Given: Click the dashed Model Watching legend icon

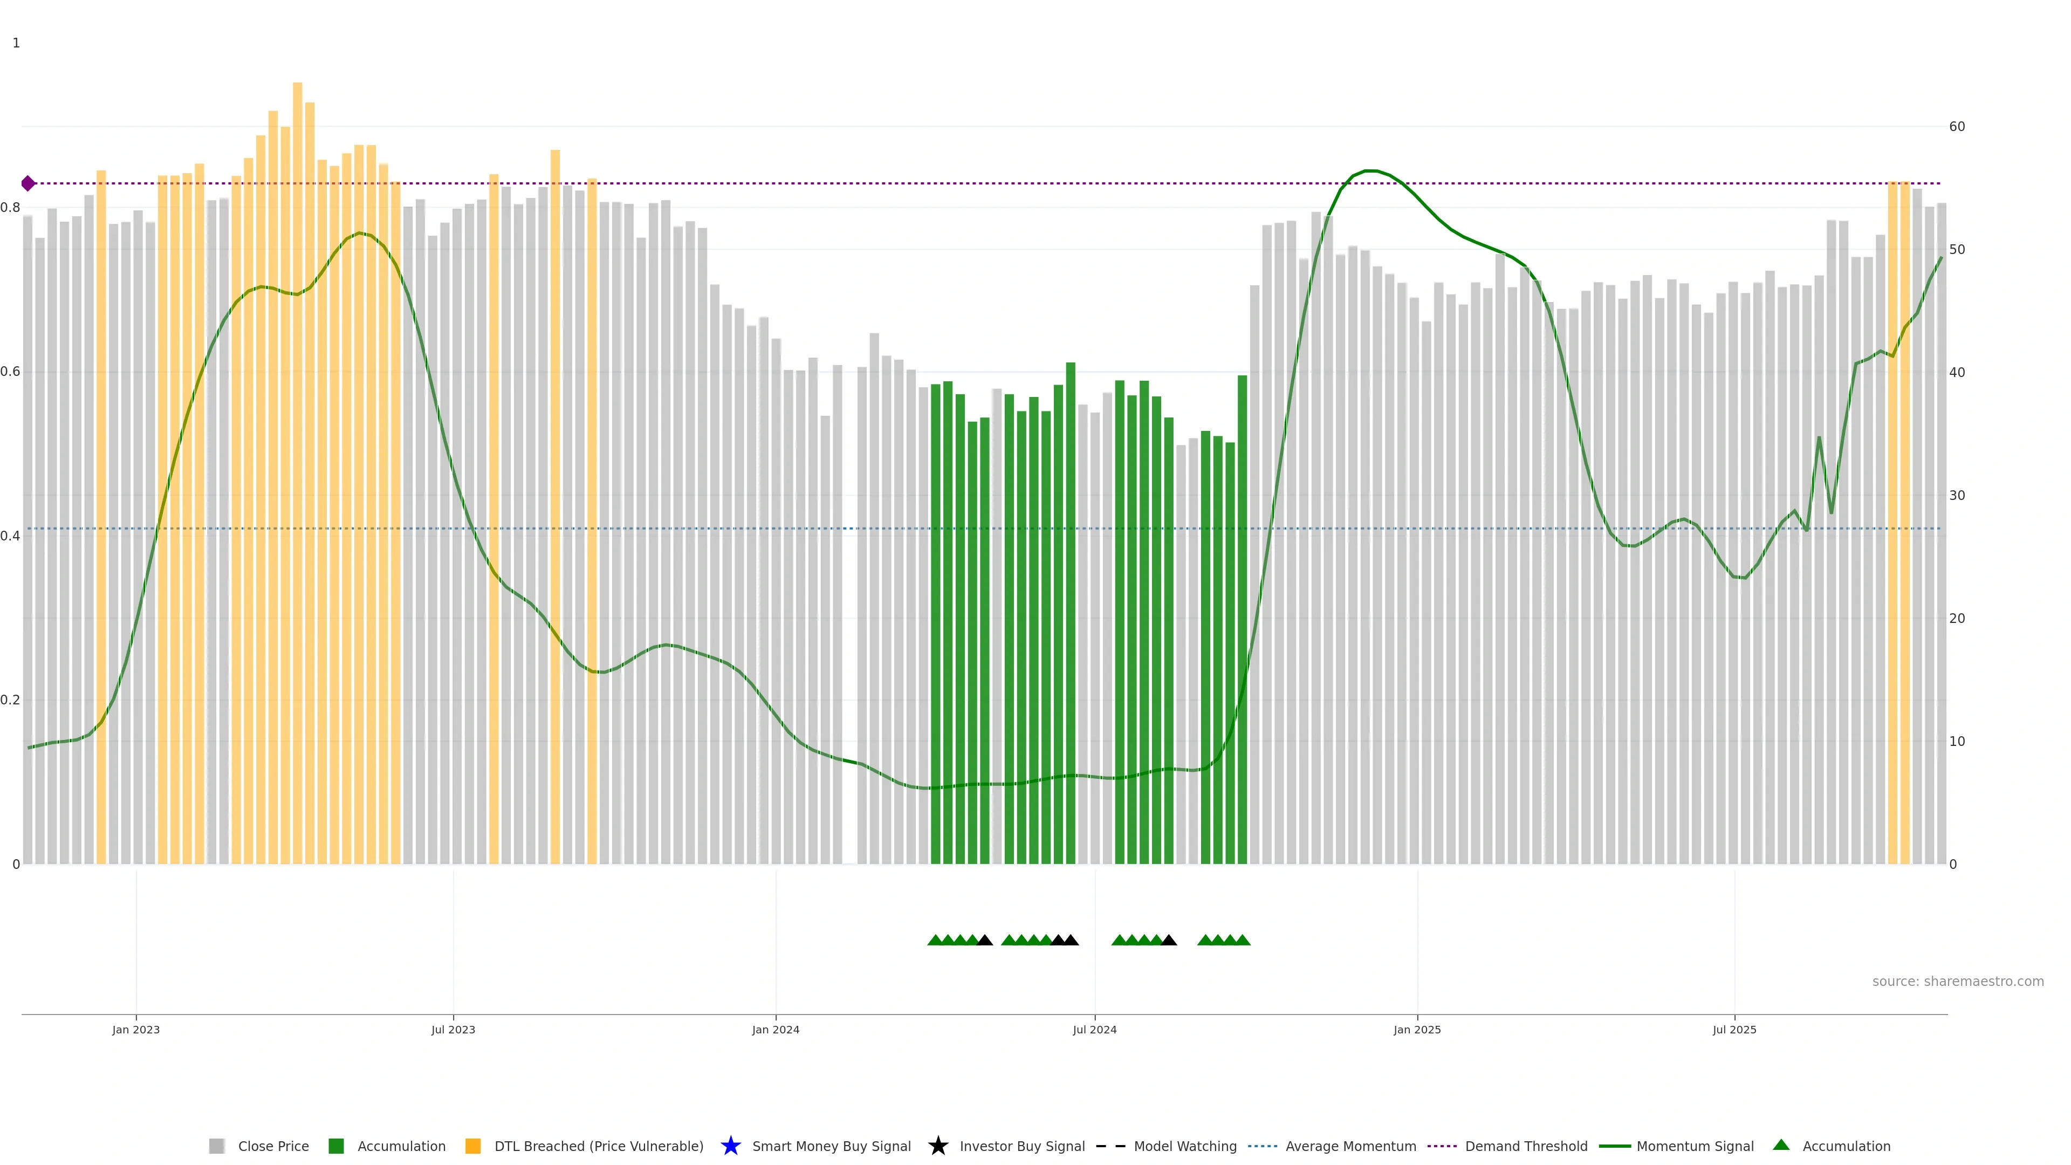Looking at the screenshot, I should tap(1110, 1146).
